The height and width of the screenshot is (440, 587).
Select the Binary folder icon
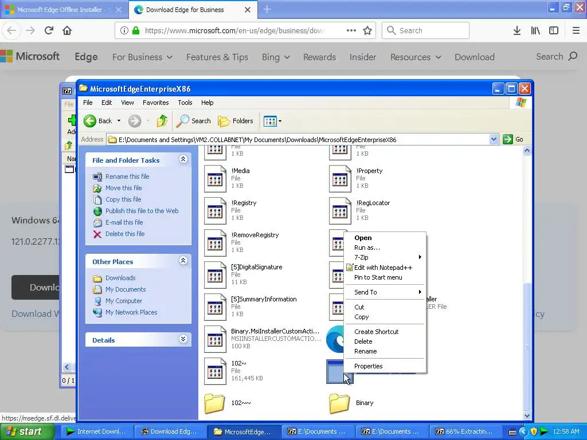tap(340, 403)
